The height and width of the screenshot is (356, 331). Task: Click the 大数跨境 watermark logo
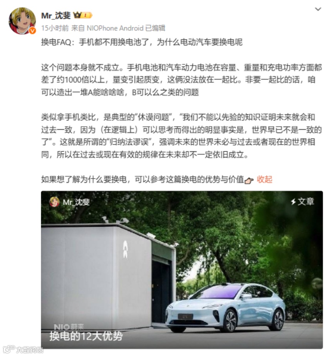[23, 349]
